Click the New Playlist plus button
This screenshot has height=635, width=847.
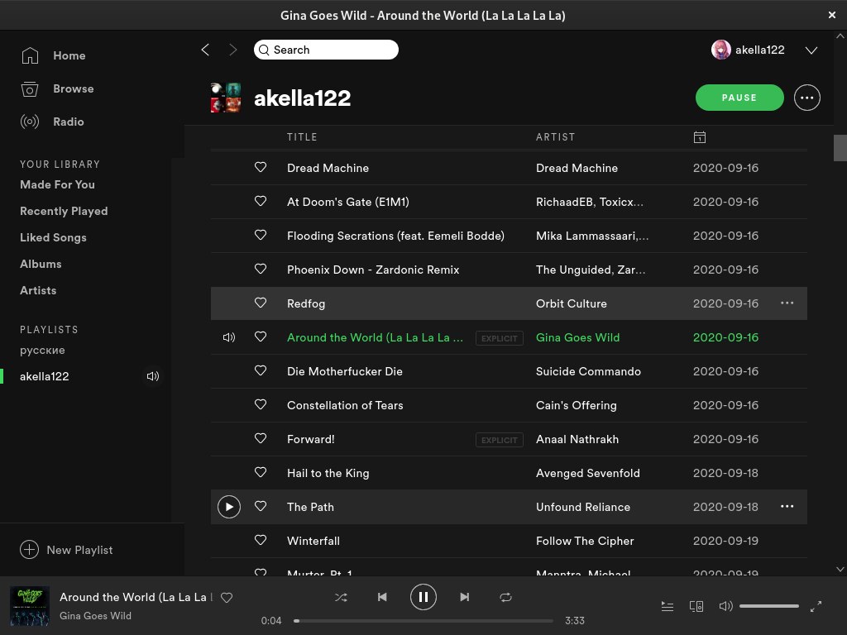click(x=29, y=550)
